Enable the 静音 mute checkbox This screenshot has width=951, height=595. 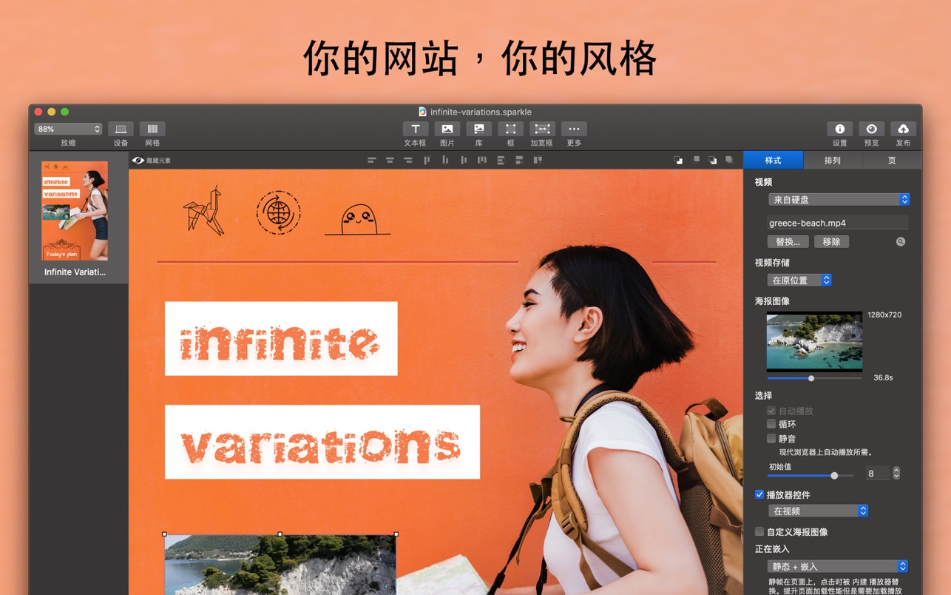pyautogui.click(x=771, y=439)
